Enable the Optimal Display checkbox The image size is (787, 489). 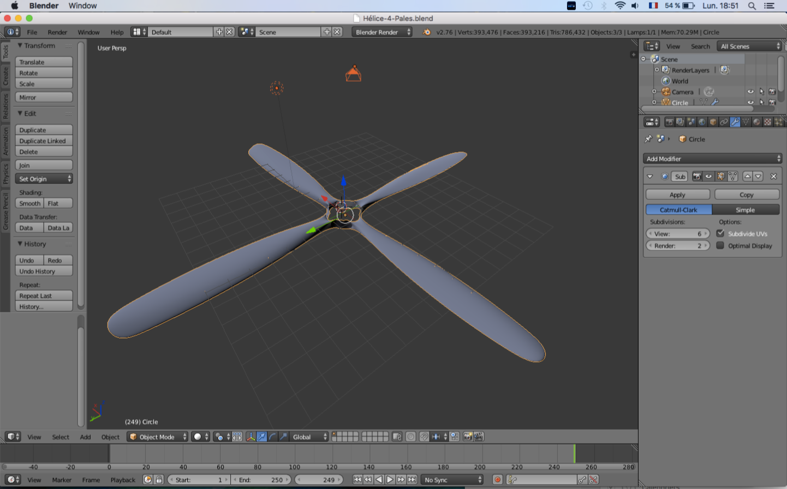pyautogui.click(x=720, y=245)
